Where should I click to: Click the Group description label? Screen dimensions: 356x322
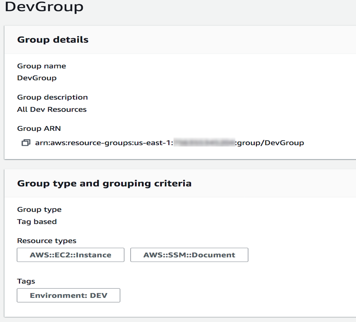point(52,97)
